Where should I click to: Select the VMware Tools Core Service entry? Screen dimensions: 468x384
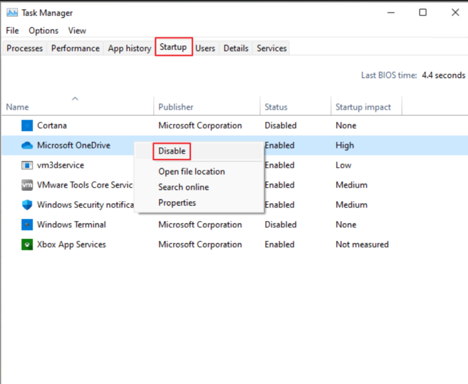(85, 185)
